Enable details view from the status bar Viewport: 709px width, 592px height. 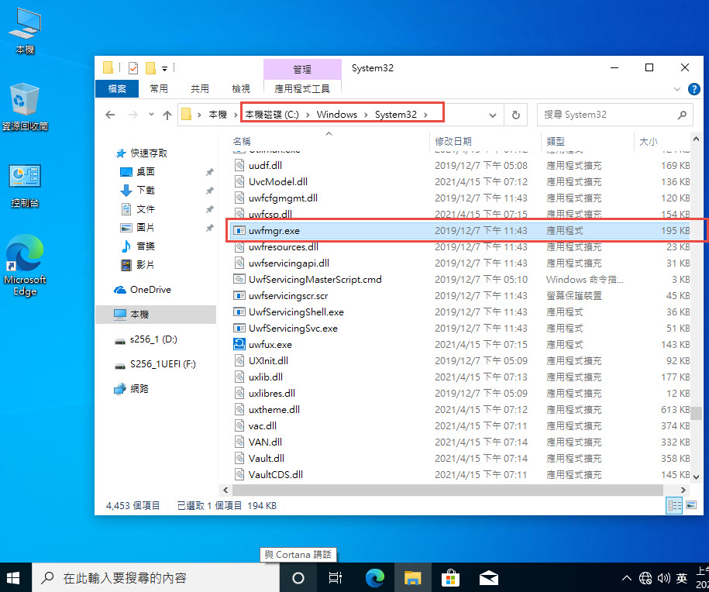673,505
